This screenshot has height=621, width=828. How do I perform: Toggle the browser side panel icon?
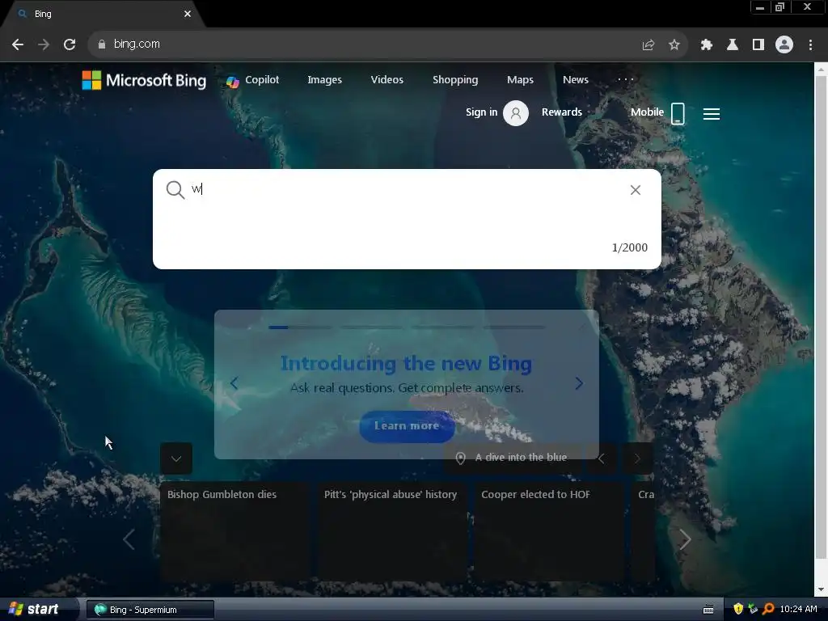758,45
